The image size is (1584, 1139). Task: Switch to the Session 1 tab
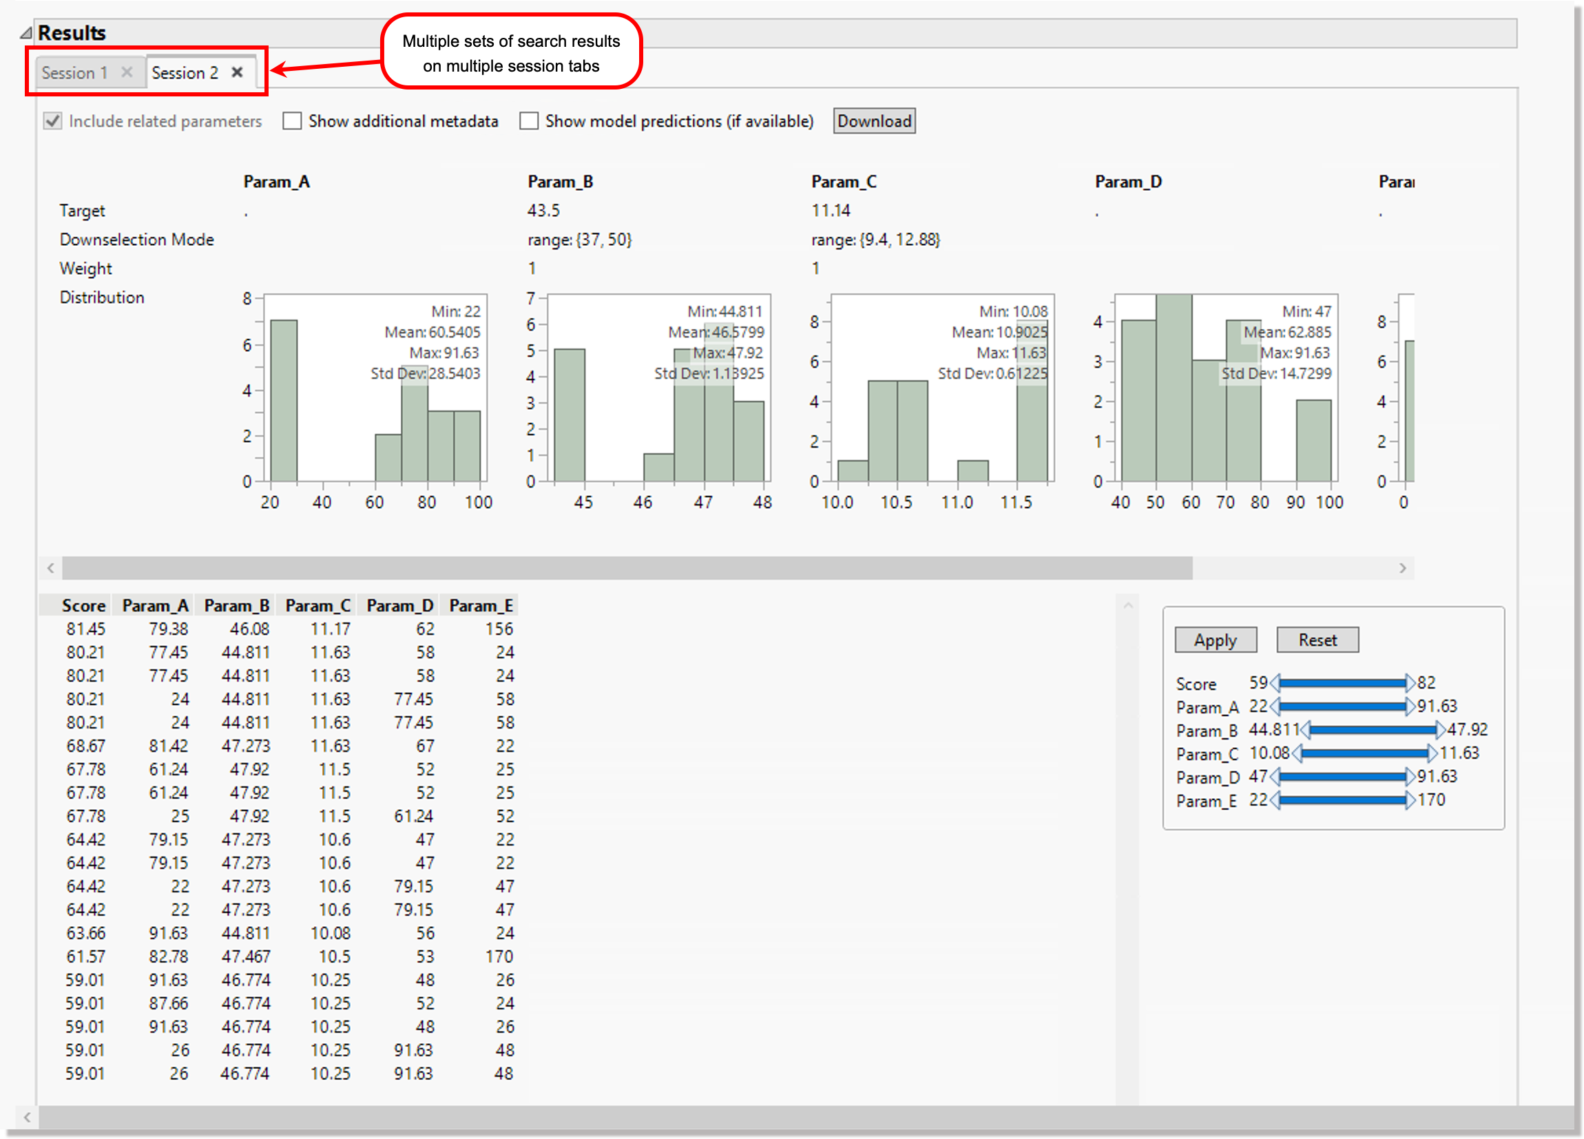click(x=74, y=72)
